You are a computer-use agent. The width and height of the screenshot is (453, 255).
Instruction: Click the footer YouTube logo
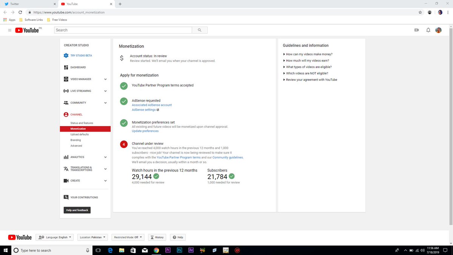pos(20,237)
